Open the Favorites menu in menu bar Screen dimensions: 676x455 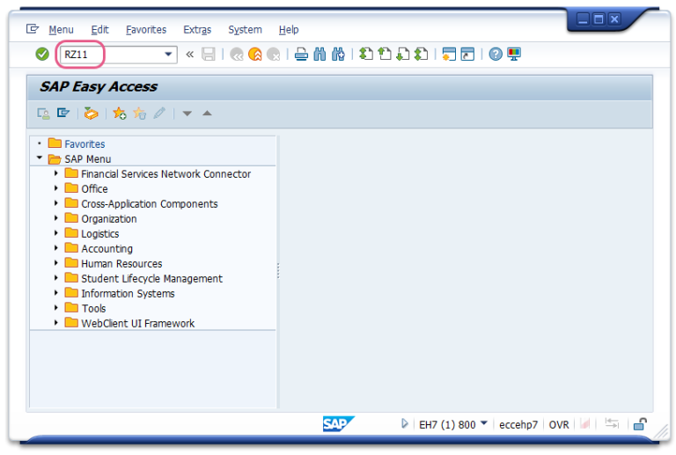click(145, 30)
